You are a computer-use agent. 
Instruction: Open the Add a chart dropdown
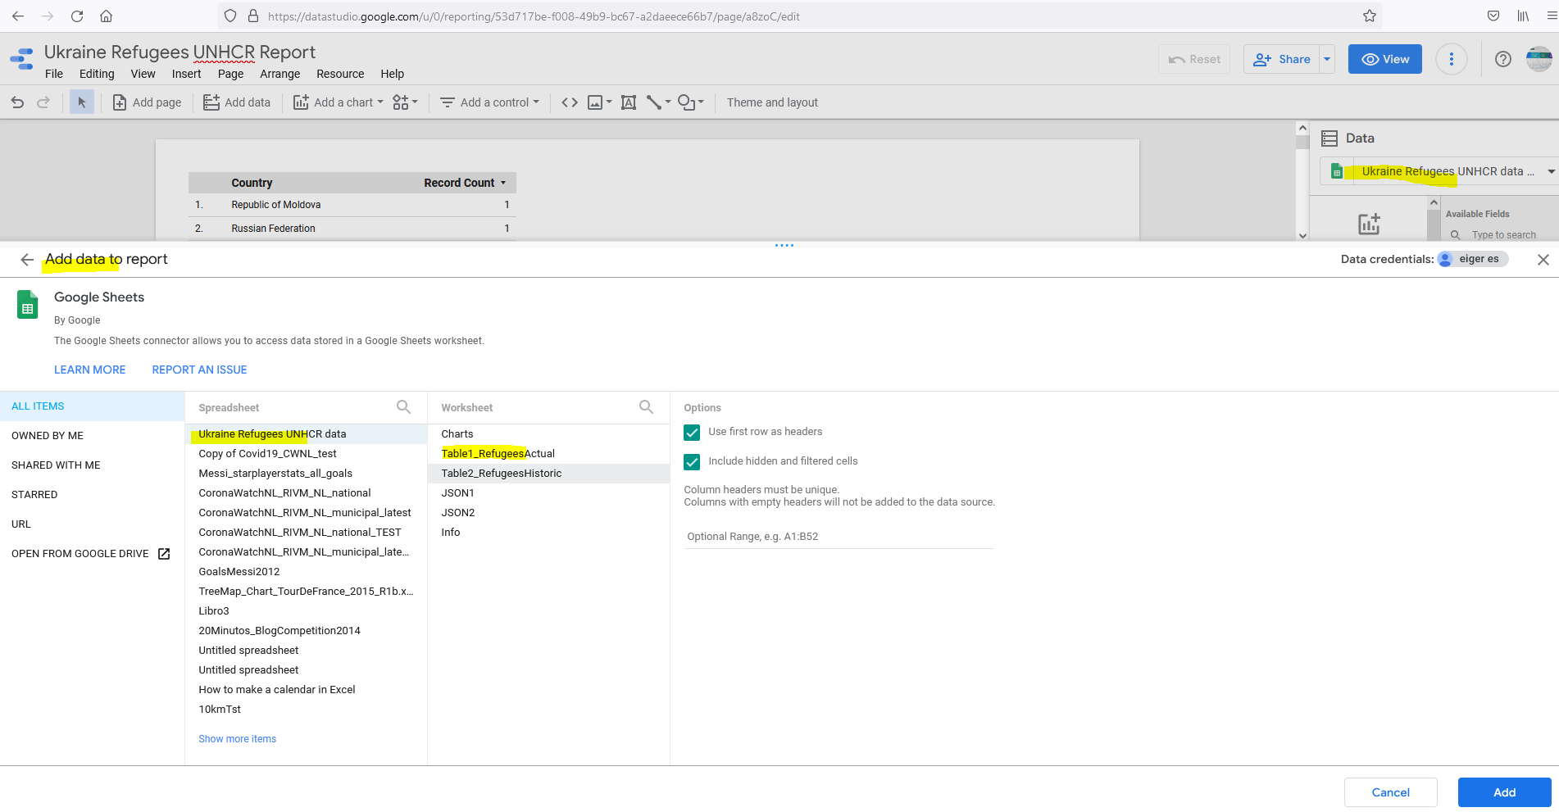(338, 102)
